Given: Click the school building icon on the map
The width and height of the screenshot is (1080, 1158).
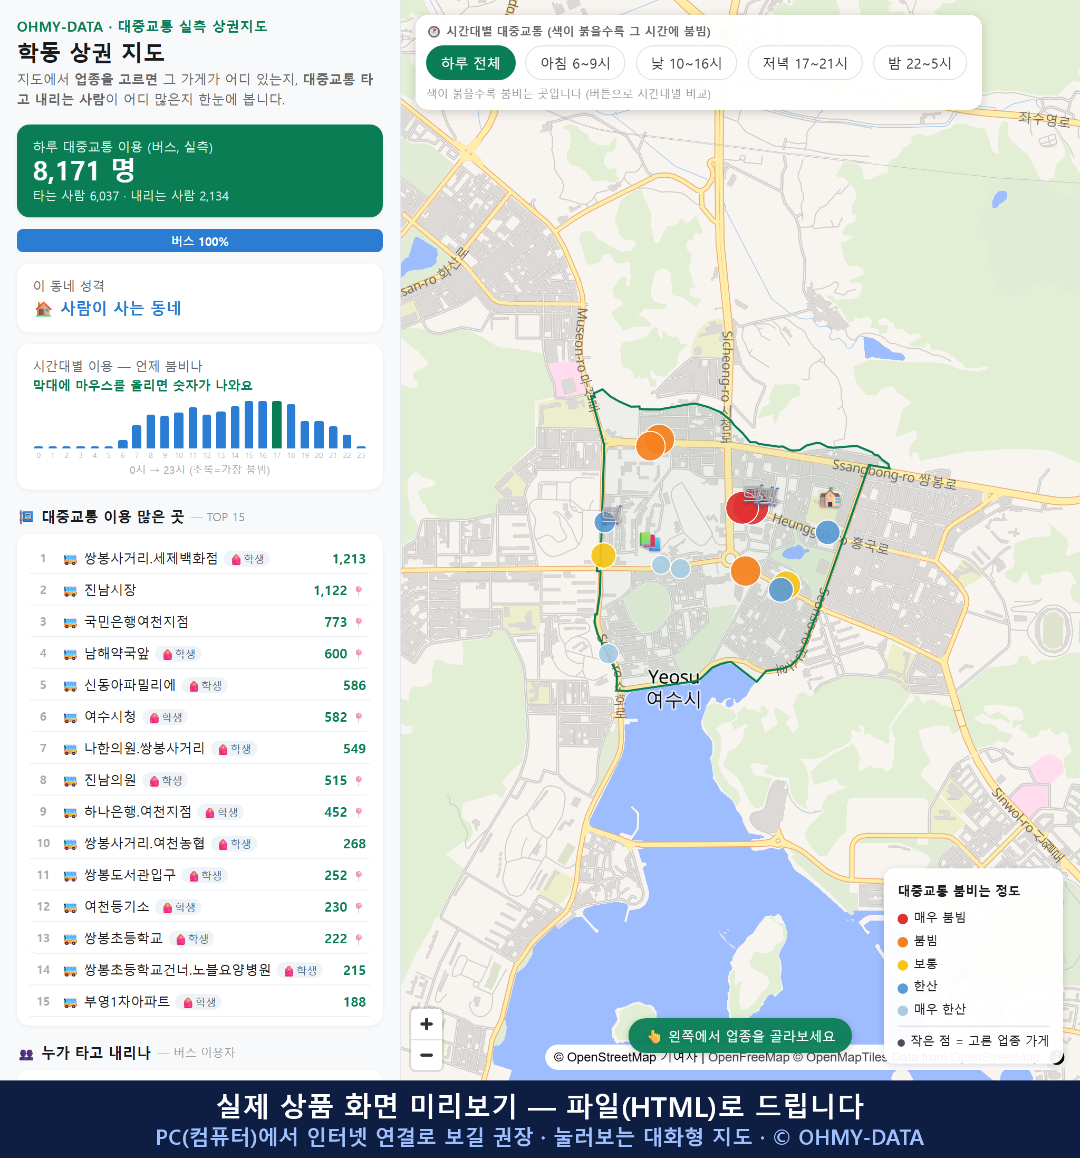Looking at the screenshot, I should 830,497.
